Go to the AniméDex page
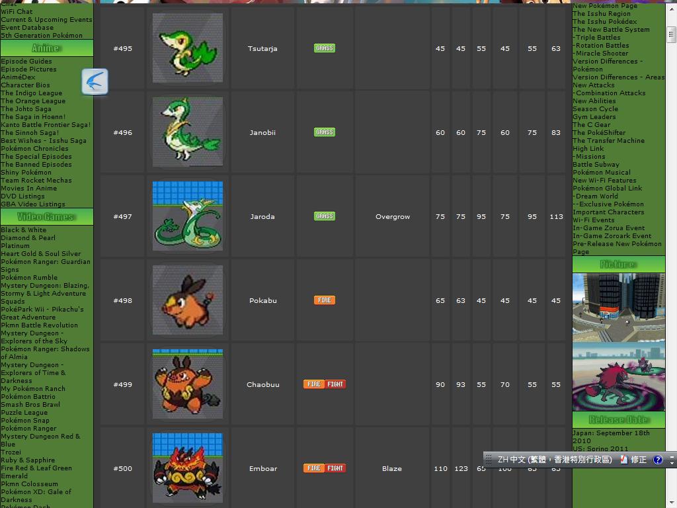This screenshot has width=677, height=508. pyautogui.click(x=18, y=77)
